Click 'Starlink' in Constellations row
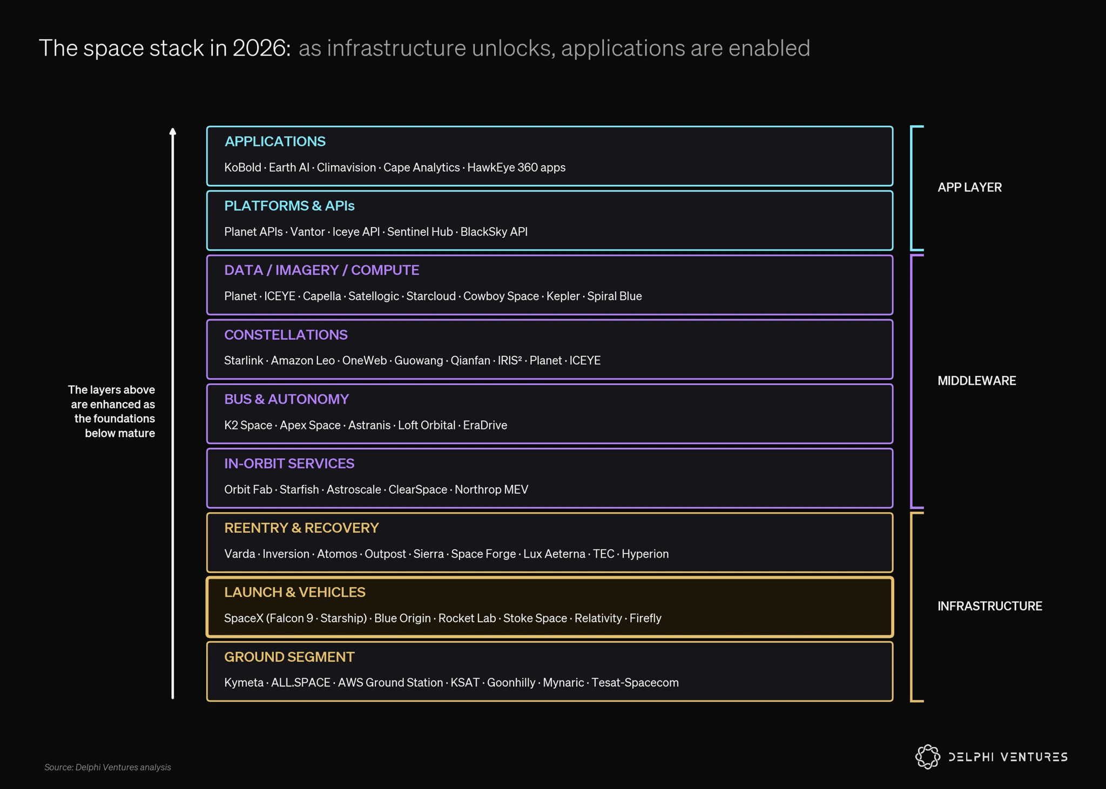 coord(244,361)
